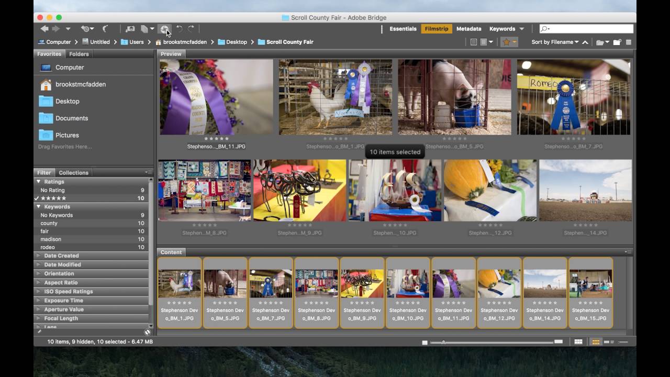670x377 pixels.
Task: Clear the filter with the circle-slash icon
Action: coord(148,332)
